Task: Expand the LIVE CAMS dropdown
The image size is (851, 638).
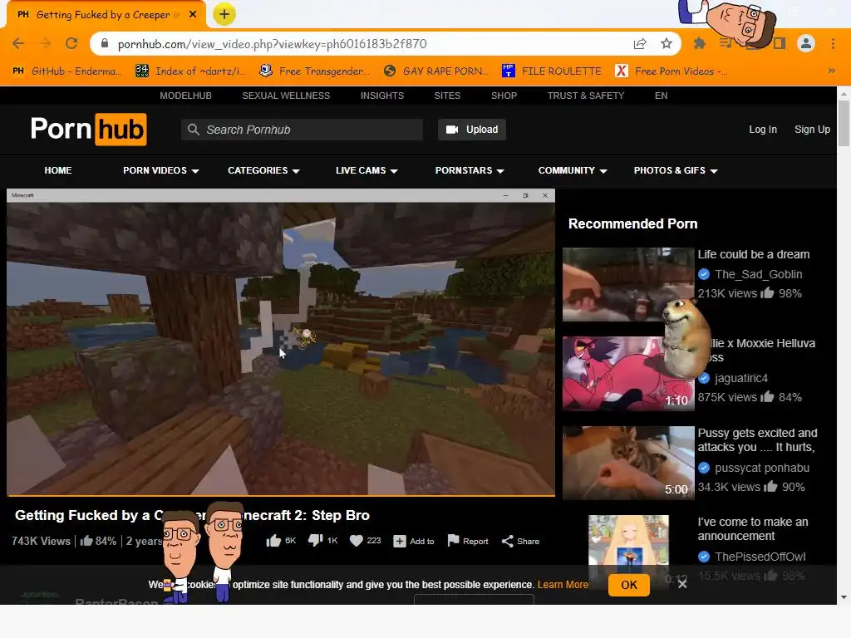Action: point(366,170)
